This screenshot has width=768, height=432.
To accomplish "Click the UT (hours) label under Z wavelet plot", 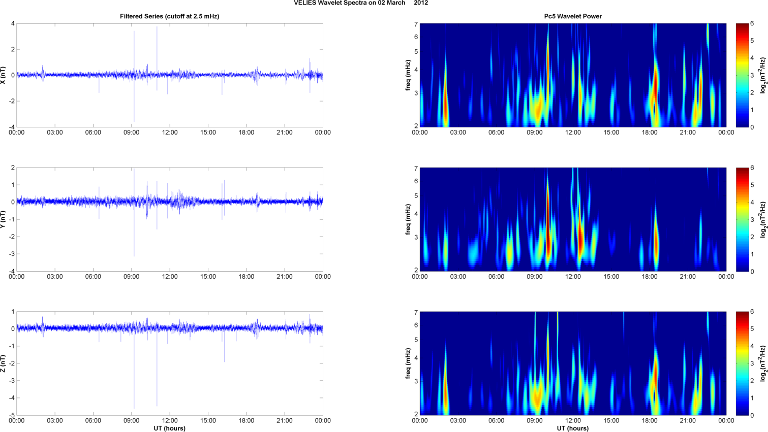I will 573,428.
